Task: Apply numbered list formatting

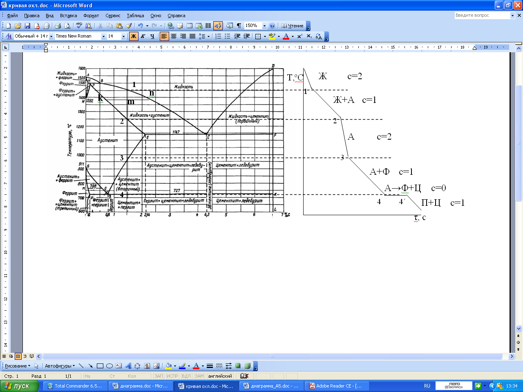Action: click(218, 36)
